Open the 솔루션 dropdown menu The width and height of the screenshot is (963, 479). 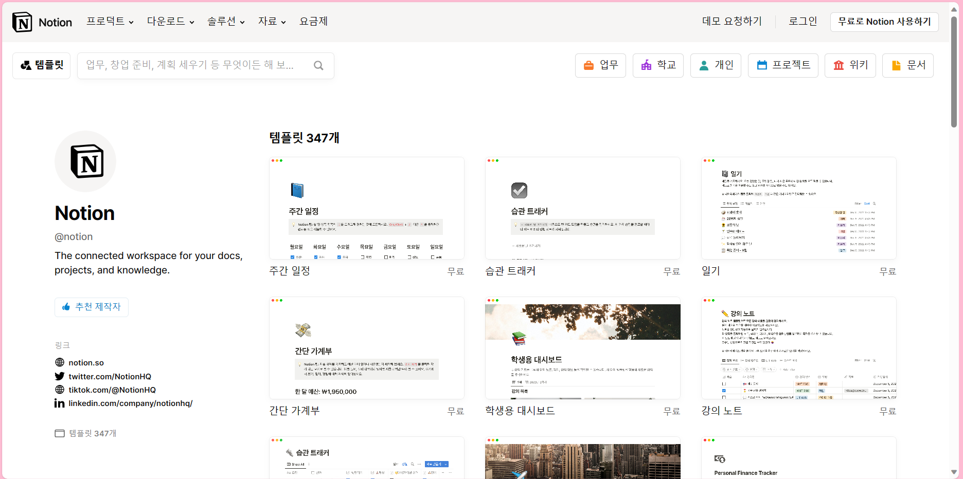pos(226,21)
